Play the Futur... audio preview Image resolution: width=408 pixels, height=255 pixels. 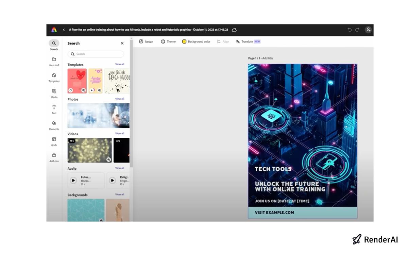[x=73, y=180]
